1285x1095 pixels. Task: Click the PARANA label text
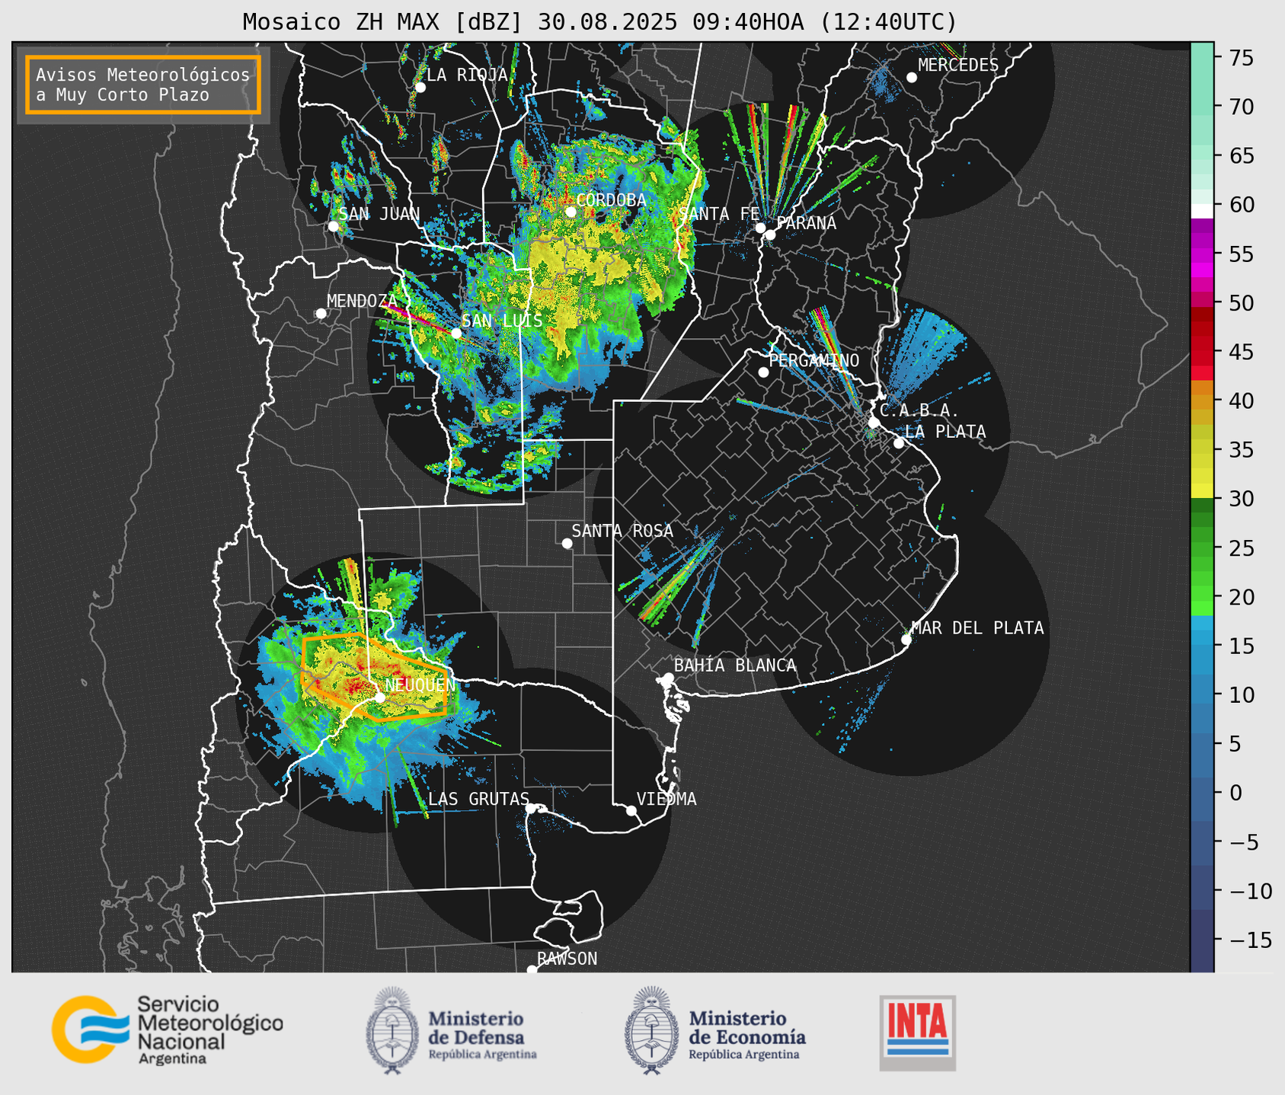(806, 223)
